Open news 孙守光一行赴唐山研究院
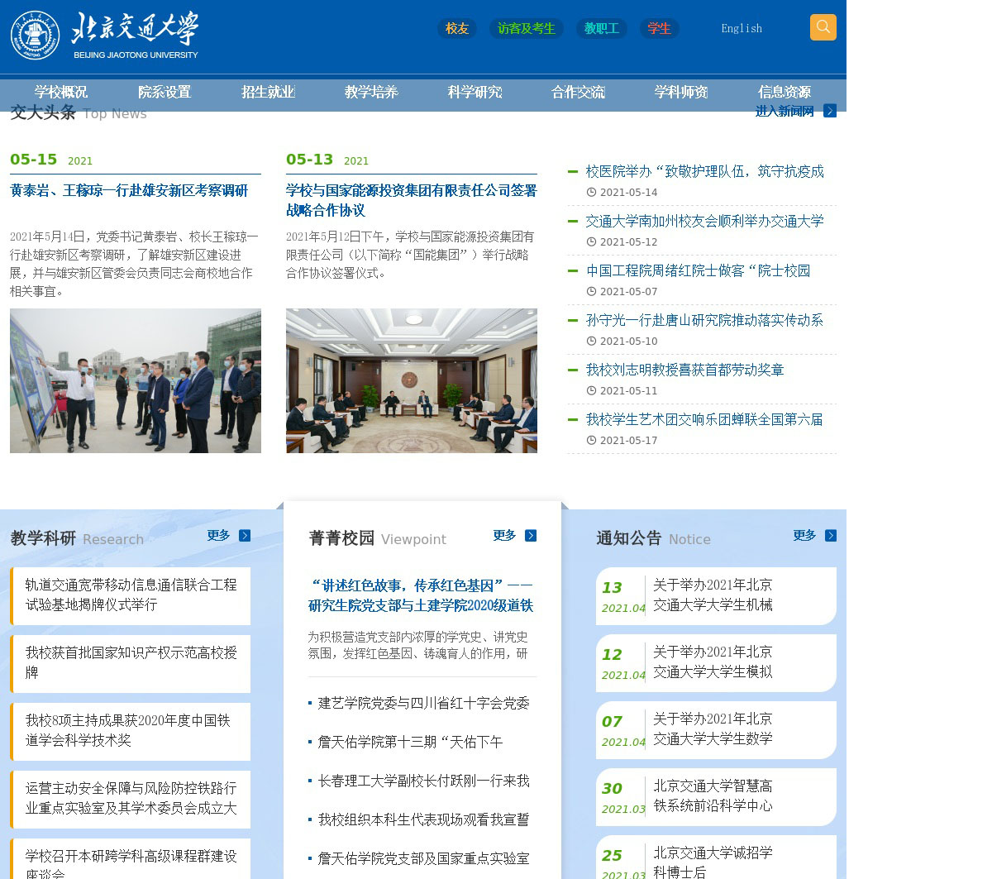 [x=705, y=321]
